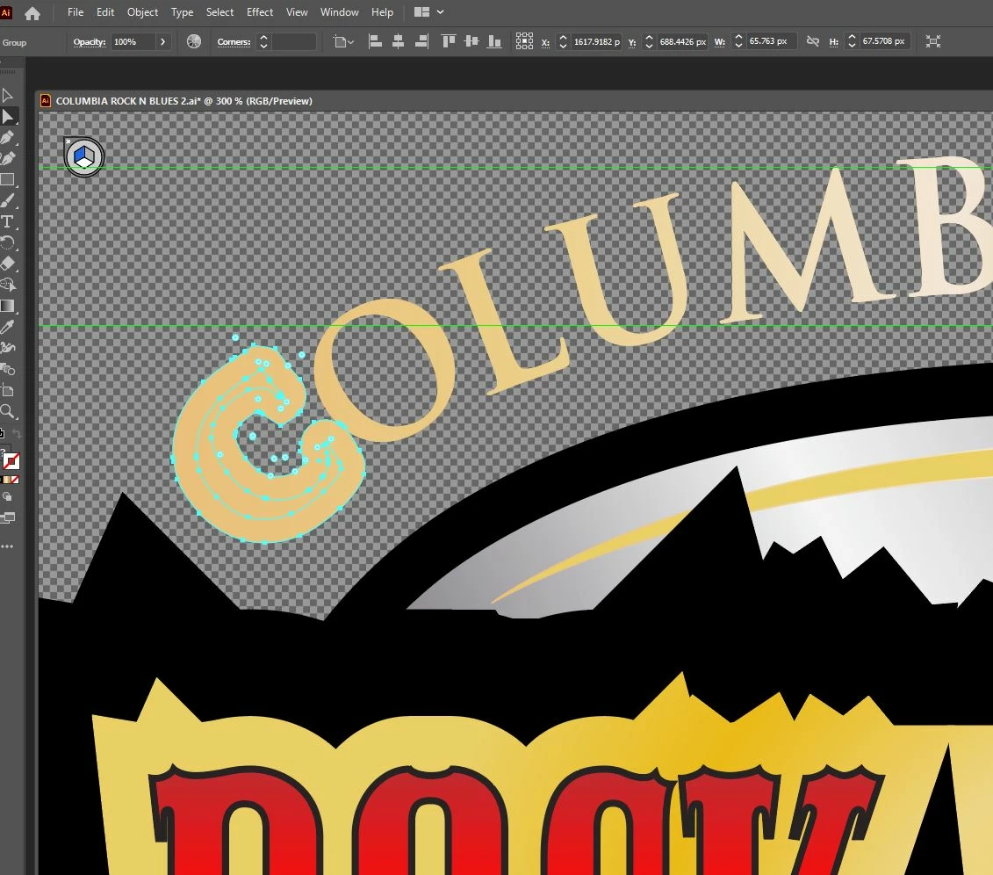Click the X coordinate label
The height and width of the screenshot is (875, 993).
click(x=545, y=42)
